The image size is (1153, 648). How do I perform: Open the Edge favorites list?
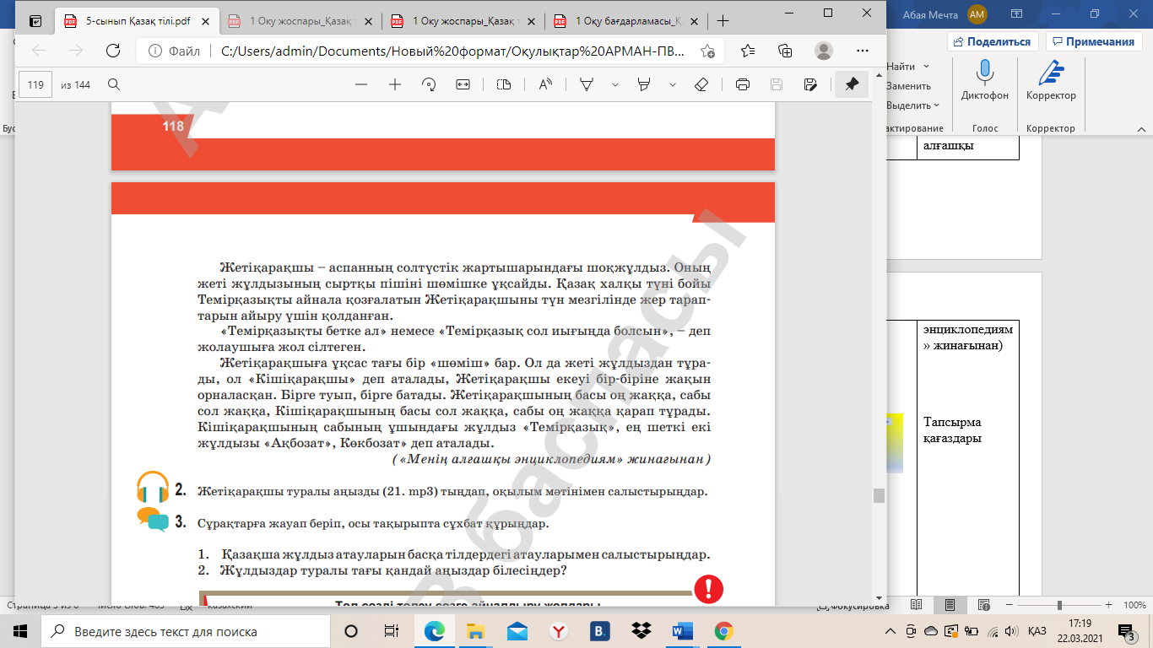747,51
